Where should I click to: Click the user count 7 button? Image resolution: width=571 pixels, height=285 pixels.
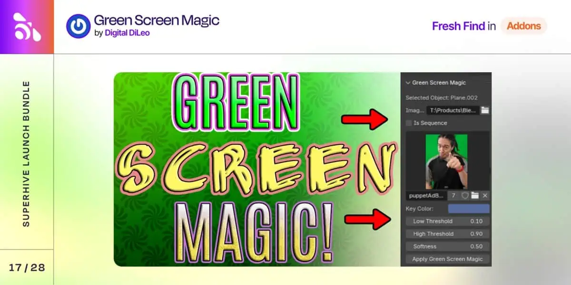453,196
